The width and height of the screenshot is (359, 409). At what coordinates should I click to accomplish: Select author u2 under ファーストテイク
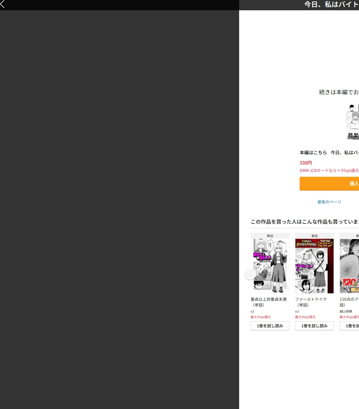click(297, 311)
